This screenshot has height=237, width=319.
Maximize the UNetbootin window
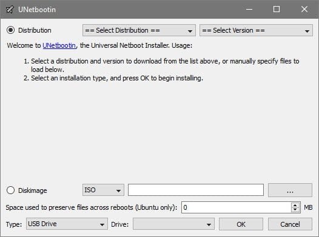277,9
